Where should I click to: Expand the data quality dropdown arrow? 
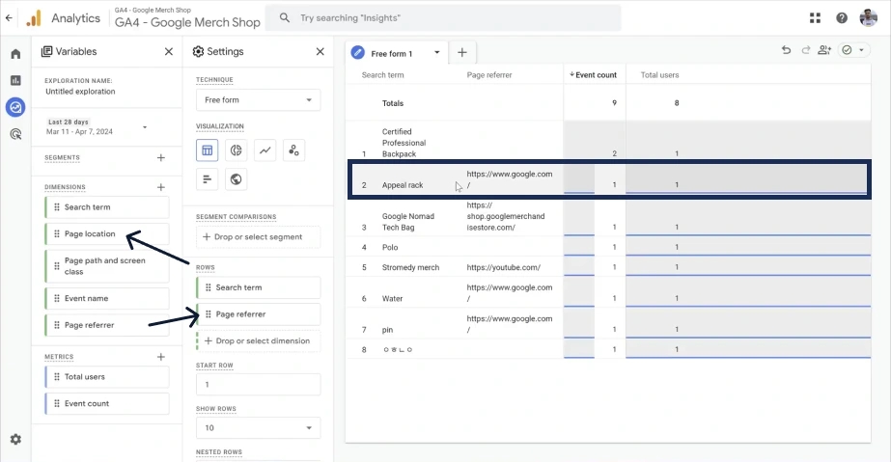861,50
